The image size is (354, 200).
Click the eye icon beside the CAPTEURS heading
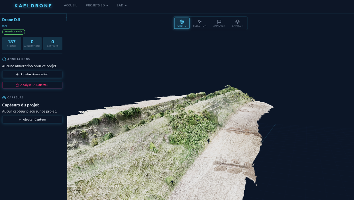4,97
